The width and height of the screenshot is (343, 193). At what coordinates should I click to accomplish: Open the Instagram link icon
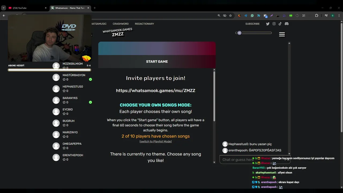coord(274,24)
